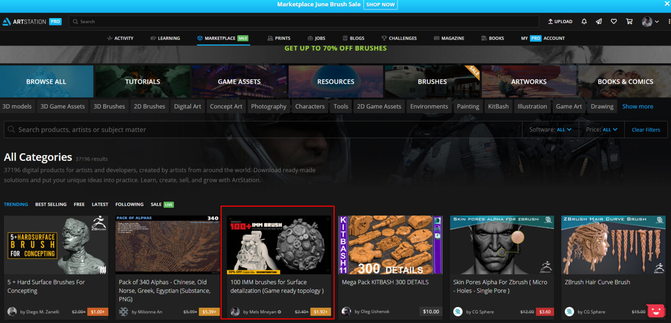Image resolution: width=671 pixels, height=323 pixels.
Task: Select the Brushes category tile
Action: [x=432, y=82]
